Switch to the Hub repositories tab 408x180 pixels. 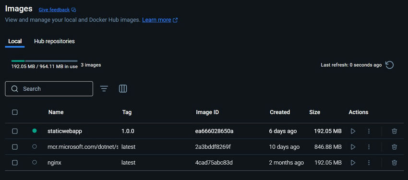tap(54, 41)
